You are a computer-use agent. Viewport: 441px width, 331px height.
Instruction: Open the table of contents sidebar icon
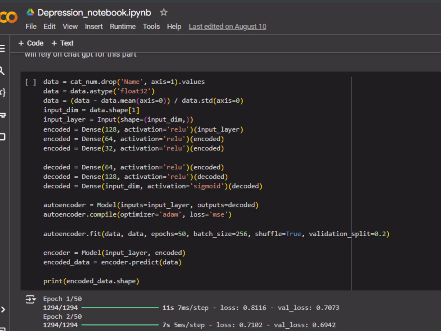[2, 49]
